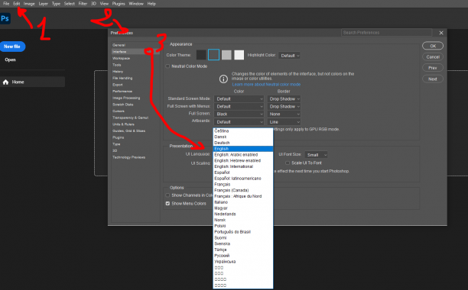Open the Plugins menu
The image size is (468, 290).
(x=119, y=4)
